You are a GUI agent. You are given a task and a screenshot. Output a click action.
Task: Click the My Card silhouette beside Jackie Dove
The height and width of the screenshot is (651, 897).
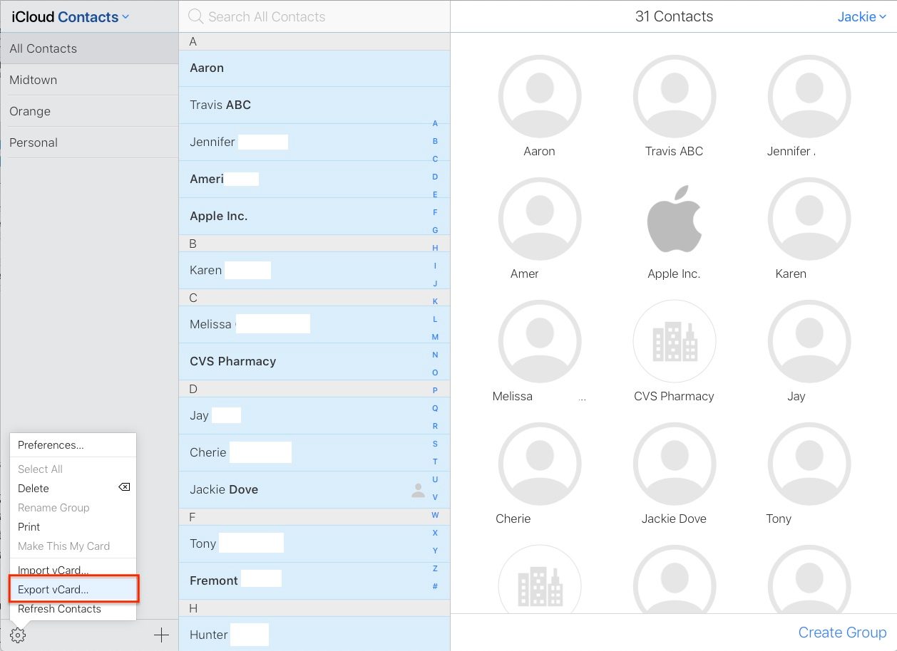[419, 489]
